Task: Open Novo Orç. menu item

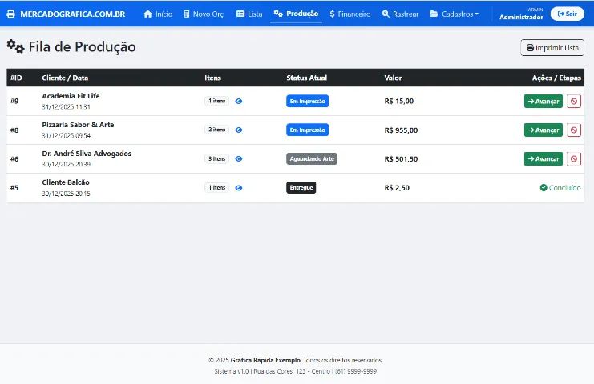Action: [x=204, y=14]
